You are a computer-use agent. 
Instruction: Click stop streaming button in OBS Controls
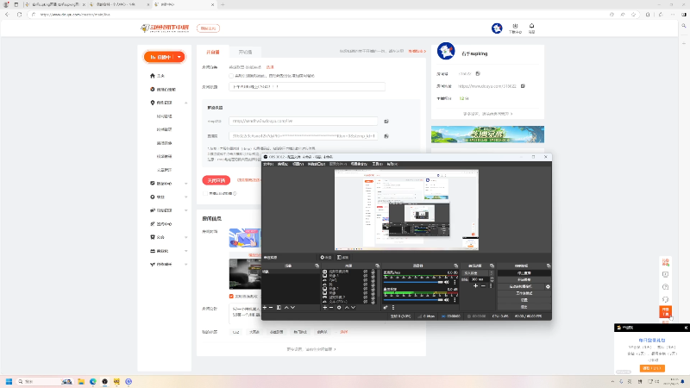pos(524,273)
